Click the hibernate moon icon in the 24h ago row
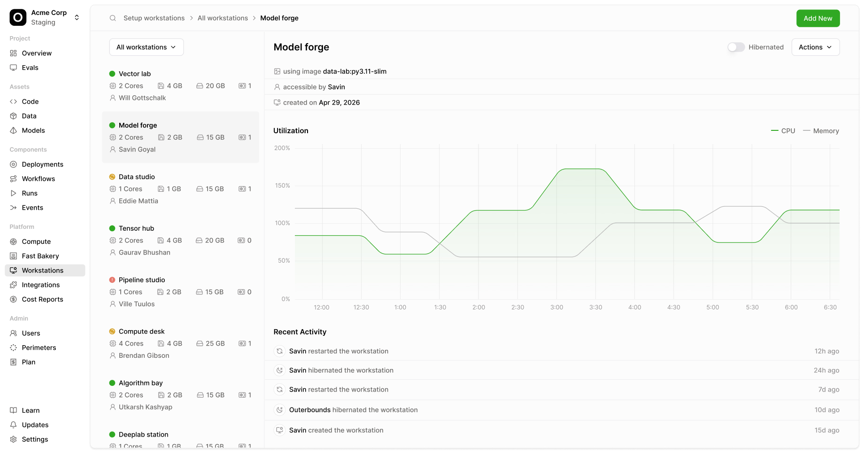The image size is (864, 453). 279,370
